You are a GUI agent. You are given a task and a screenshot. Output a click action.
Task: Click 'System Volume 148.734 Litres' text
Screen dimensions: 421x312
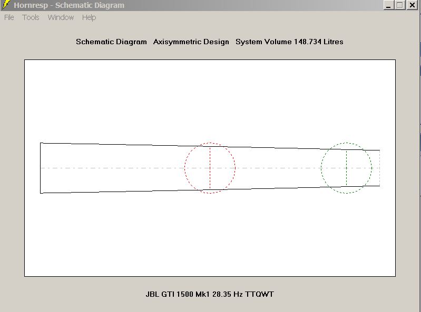coord(289,42)
